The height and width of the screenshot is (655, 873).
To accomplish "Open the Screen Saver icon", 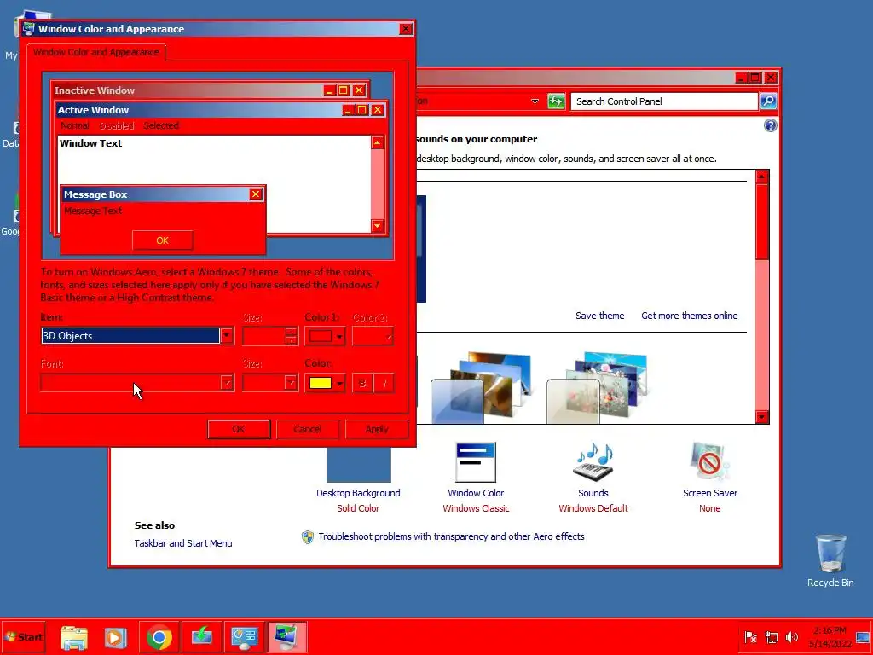I will [x=709, y=461].
